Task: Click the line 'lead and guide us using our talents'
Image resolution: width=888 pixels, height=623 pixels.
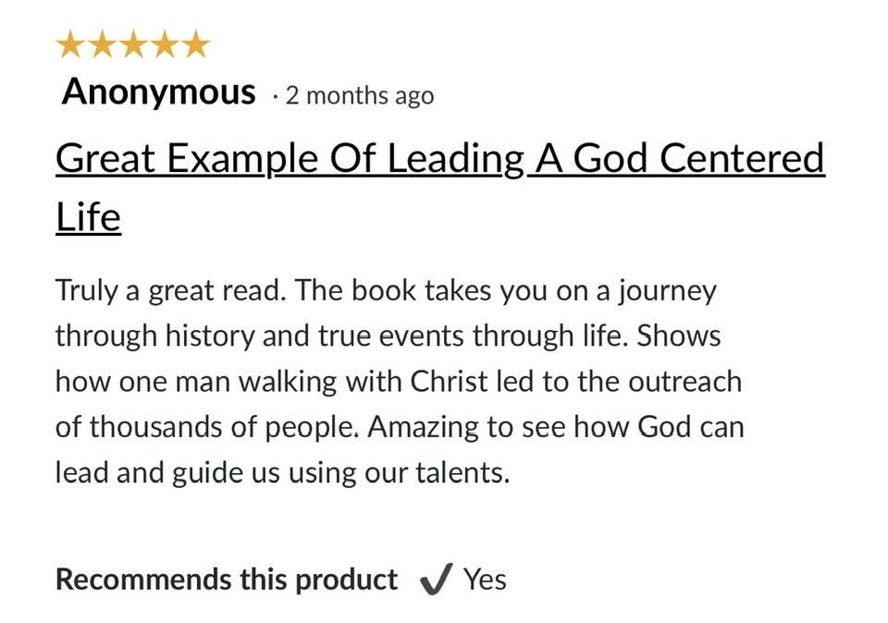Action: pyautogui.click(x=283, y=473)
